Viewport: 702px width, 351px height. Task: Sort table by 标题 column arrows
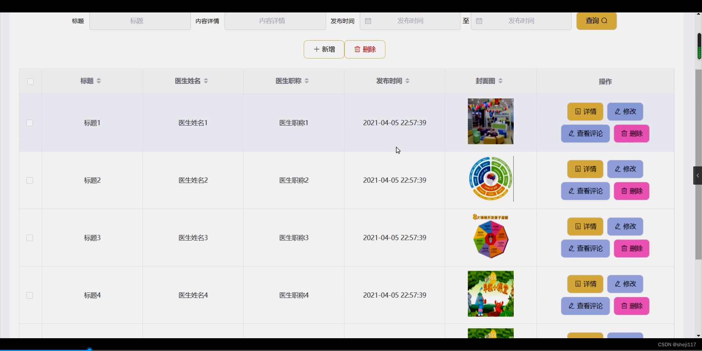(99, 81)
